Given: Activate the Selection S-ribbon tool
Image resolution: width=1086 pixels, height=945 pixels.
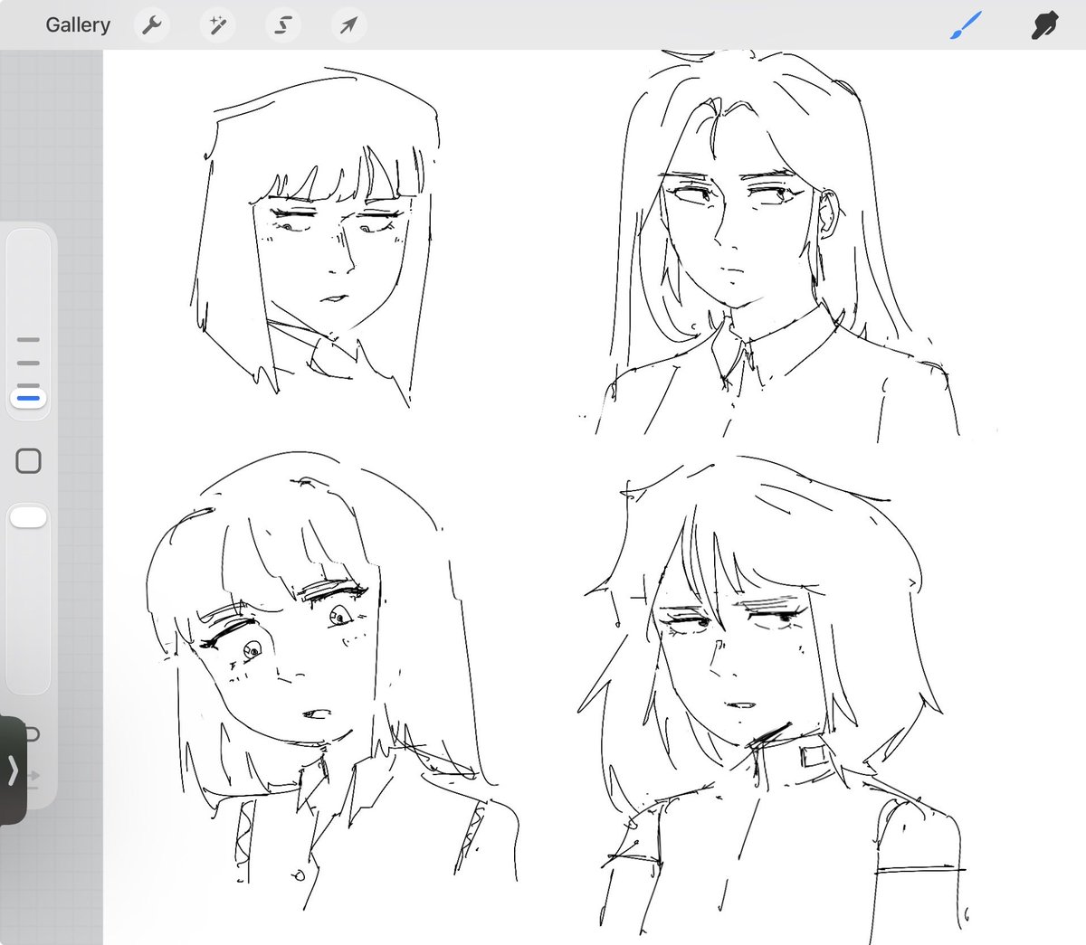Looking at the screenshot, I should [283, 25].
